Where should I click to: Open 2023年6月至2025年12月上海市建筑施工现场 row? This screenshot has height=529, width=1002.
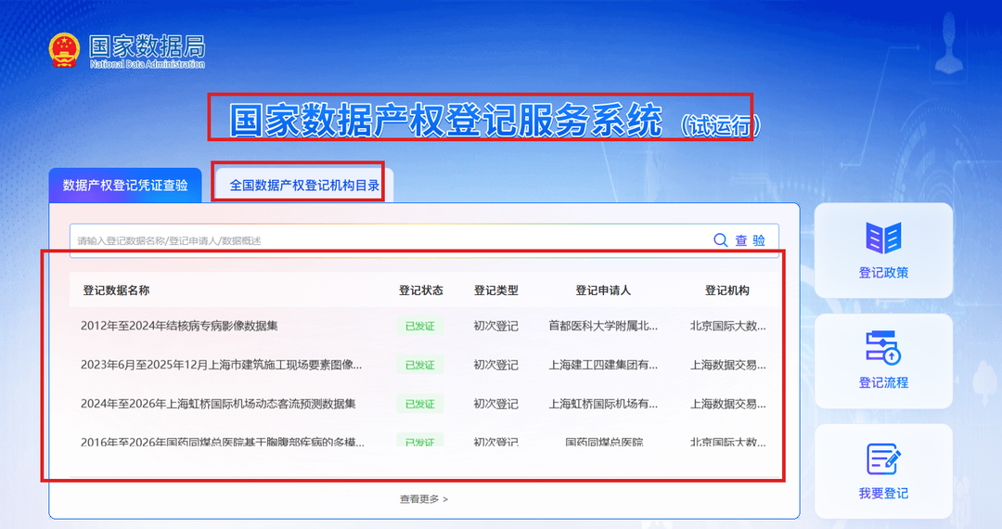pyautogui.click(x=424, y=365)
